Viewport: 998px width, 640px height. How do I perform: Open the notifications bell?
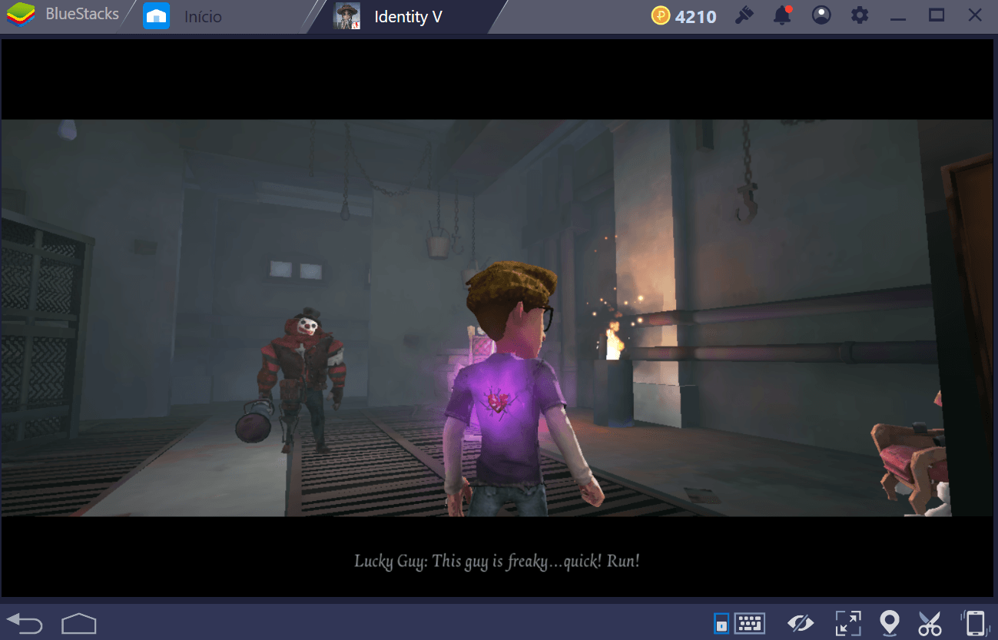(x=782, y=15)
